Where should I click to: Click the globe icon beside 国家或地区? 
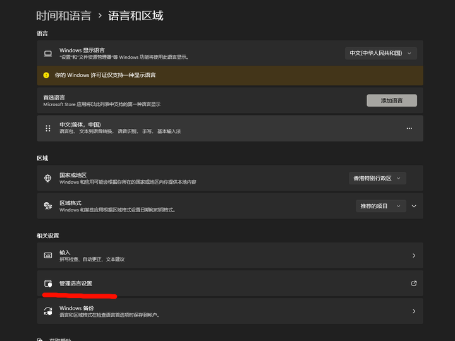click(47, 178)
